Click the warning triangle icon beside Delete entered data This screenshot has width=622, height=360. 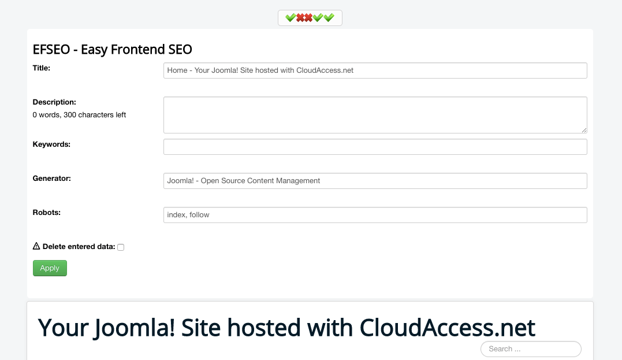point(36,246)
